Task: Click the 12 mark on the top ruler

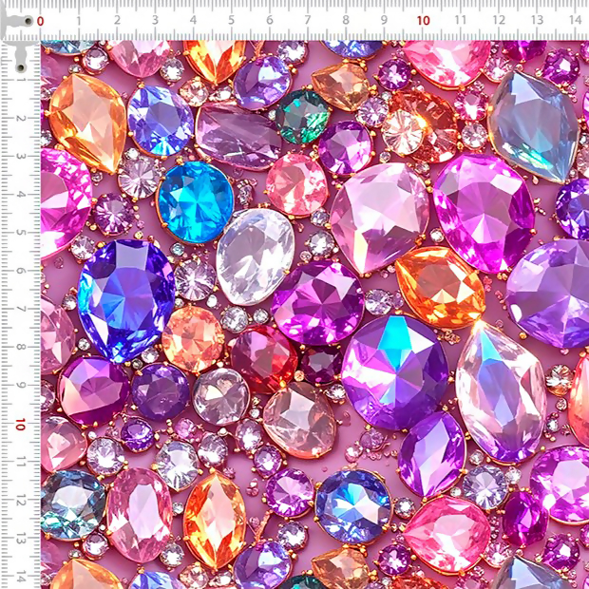Action: [x=500, y=20]
